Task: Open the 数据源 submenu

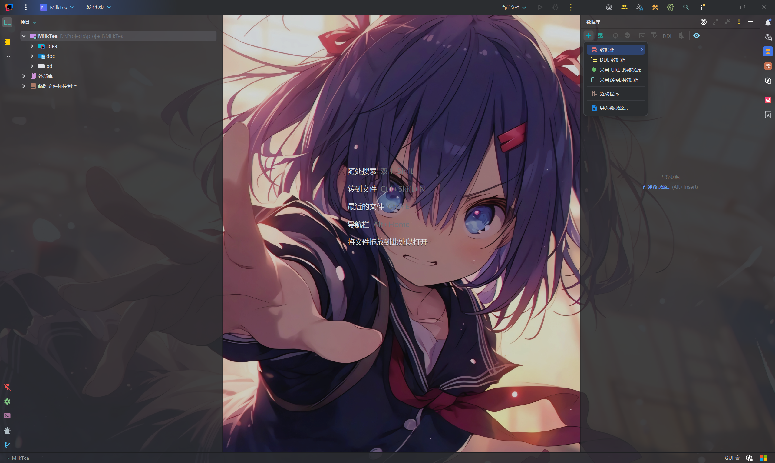Action: click(616, 50)
